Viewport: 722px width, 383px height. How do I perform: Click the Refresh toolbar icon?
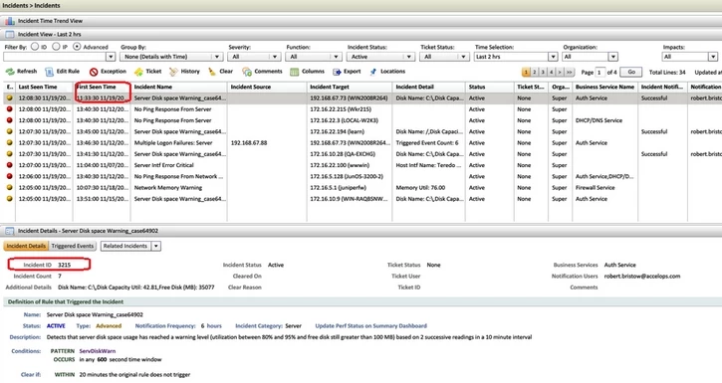[10, 72]
